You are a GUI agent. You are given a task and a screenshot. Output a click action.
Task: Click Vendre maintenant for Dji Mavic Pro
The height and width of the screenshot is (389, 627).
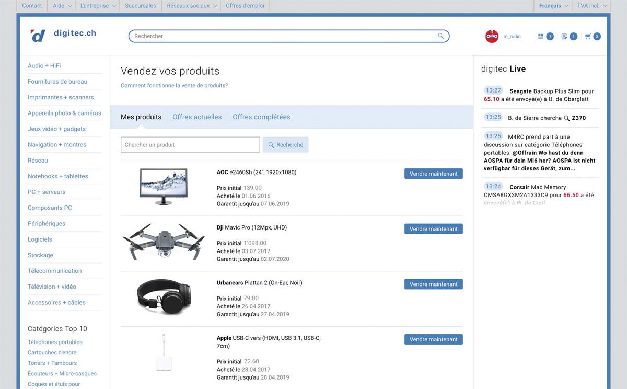tap(434, 229)
